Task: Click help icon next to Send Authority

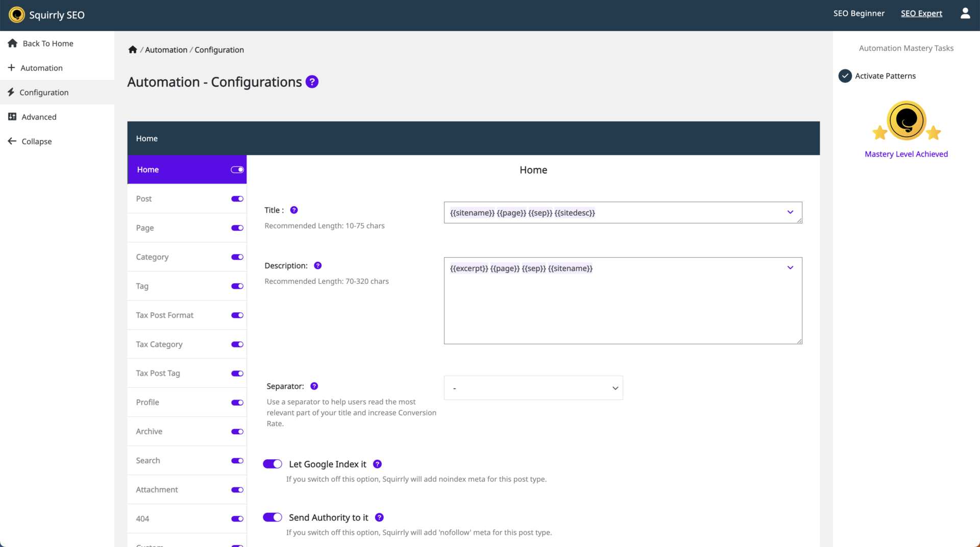Action: [379, 517]
